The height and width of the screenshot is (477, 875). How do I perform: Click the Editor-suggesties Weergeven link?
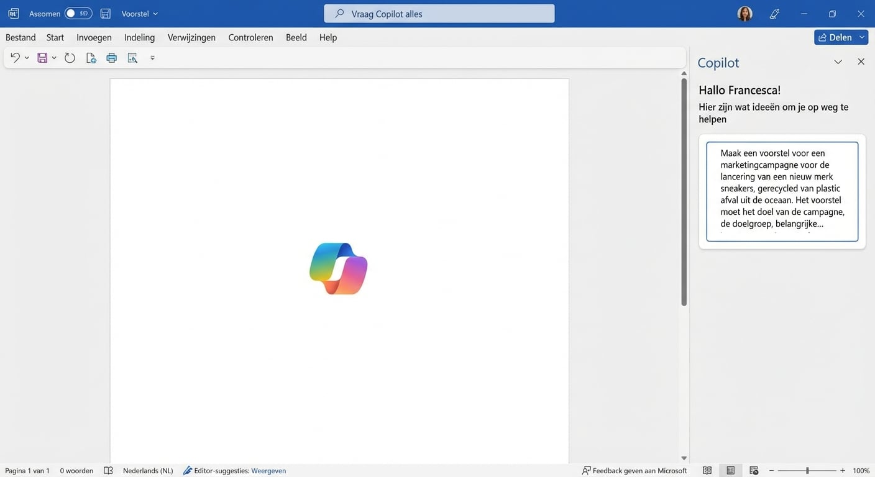pos(268,471)
